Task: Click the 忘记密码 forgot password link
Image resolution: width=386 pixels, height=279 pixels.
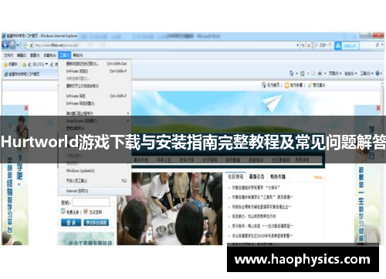Action: coord(96,212)
